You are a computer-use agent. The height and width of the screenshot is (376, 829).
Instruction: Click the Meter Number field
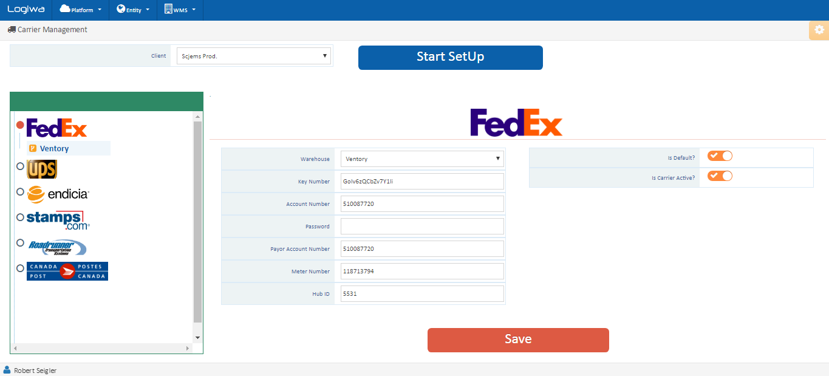[x=422, y=272]
